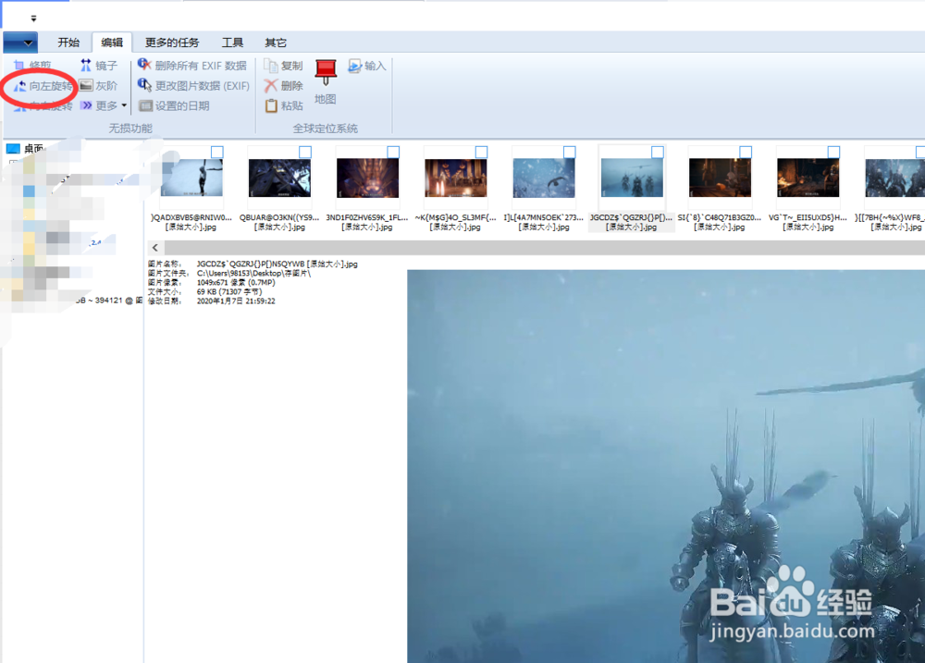This screenshot has height=663, width=925.
Task: Click the image folder path C:\Users\98153\Desktop
Action: (x=253, y=273)
